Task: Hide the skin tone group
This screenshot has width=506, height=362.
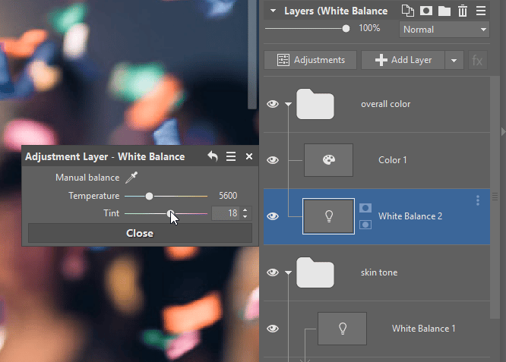Action: click(x=273, y=272)
